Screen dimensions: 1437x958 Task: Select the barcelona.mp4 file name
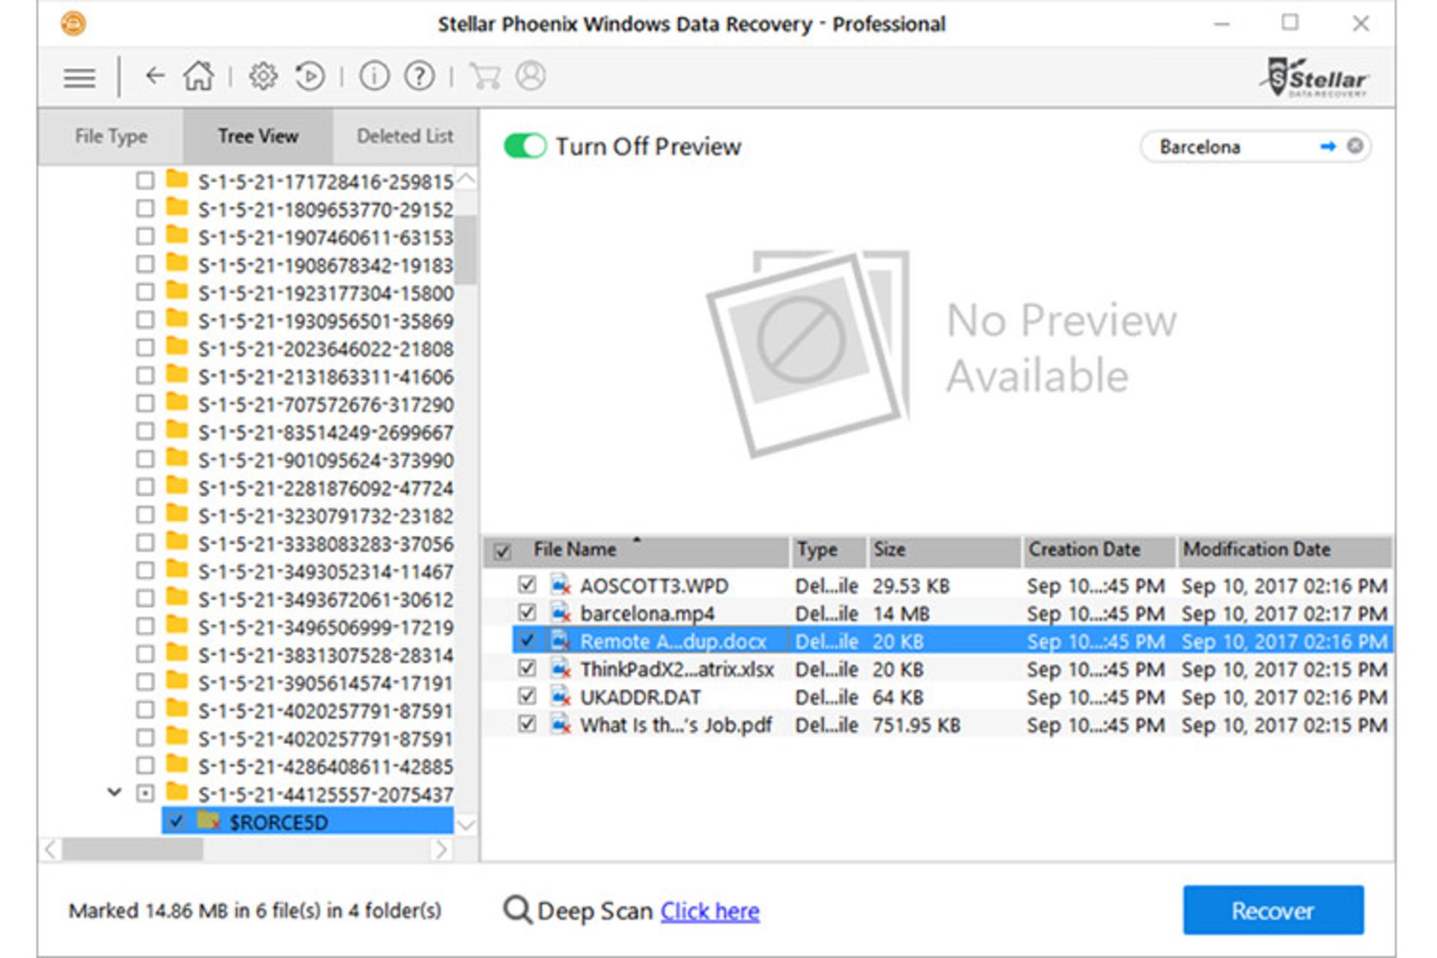click(x=647, y=614)
